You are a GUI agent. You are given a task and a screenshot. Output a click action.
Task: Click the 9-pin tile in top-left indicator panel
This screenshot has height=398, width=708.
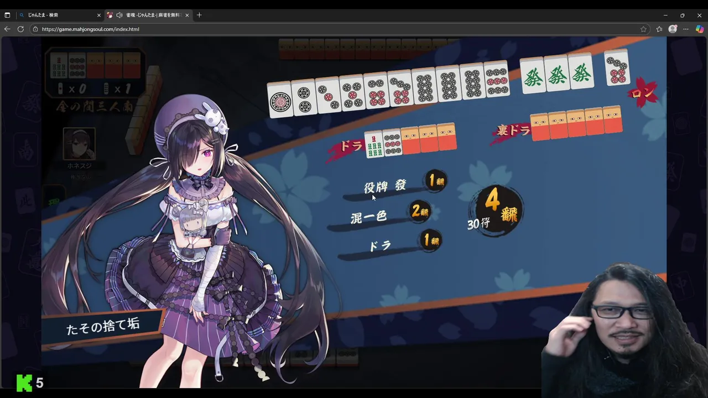pos(77,65)
